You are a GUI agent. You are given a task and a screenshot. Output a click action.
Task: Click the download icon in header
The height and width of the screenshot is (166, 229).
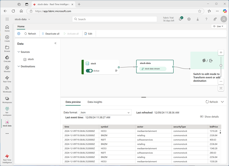pyautogui.click(x=198, y=19)
